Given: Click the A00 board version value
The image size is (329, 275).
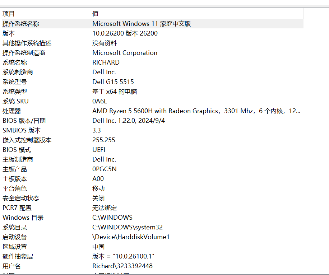Looking at the screenshot, I should (x=98, y=179).
